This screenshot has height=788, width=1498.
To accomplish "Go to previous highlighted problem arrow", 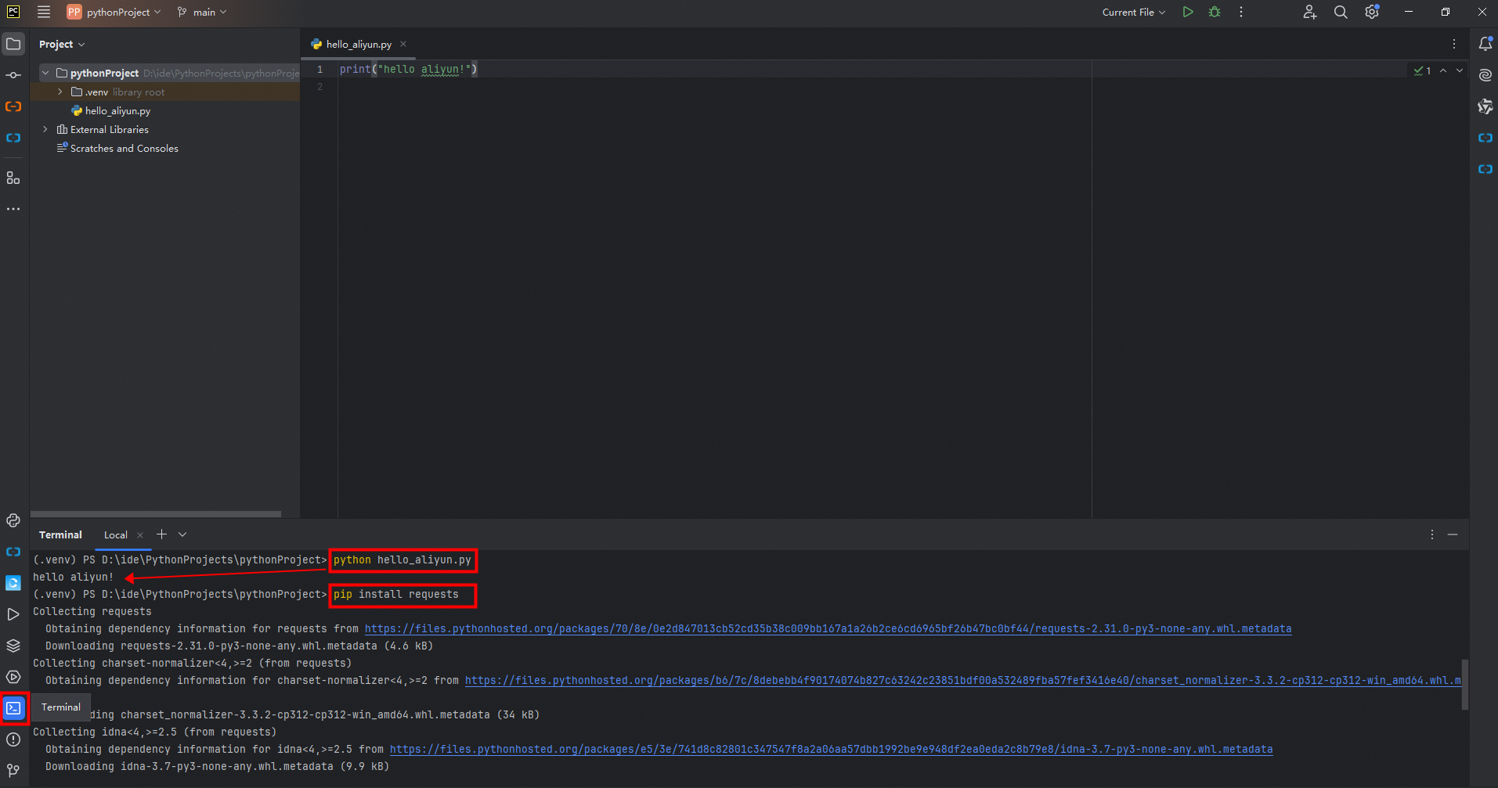I will click(x=1443, y=70).
